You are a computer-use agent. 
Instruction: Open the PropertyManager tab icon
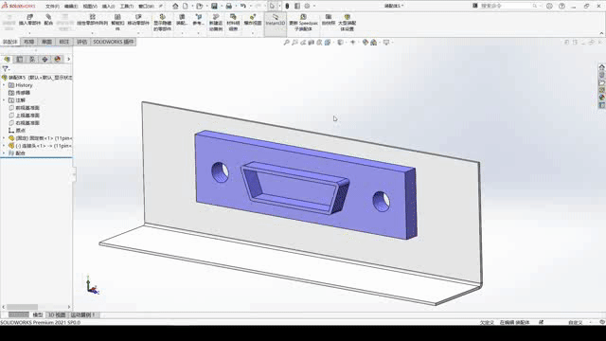[19, 59]
